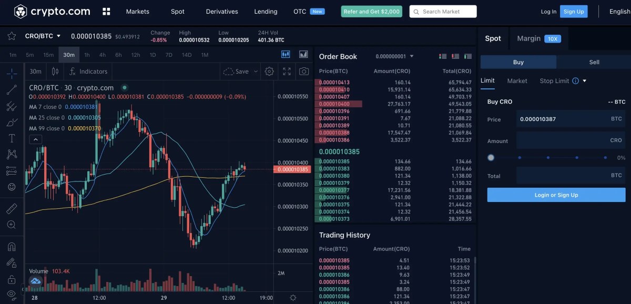
Task: Open the apps grid menu next to crypto.com logo
Action: point(106,11)
